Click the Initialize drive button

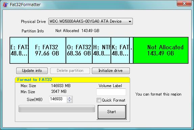[x=111, y=71]
